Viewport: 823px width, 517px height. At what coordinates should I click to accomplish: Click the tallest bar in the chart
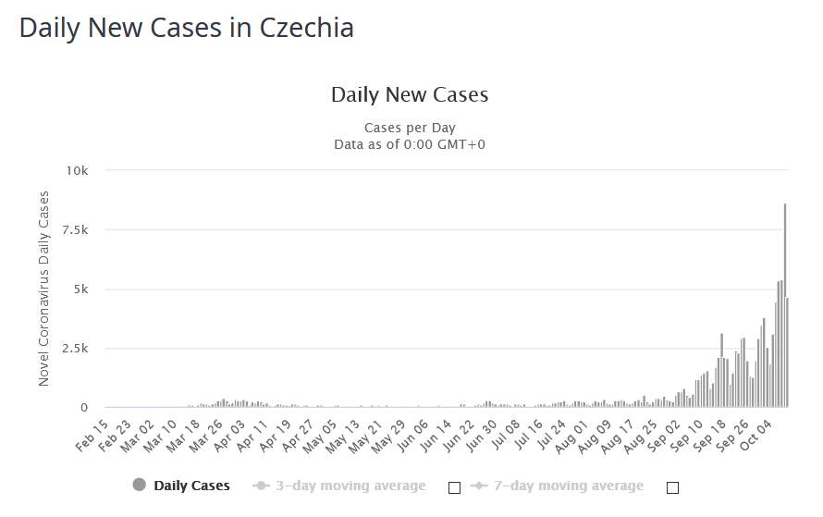[x=785, y=305]
